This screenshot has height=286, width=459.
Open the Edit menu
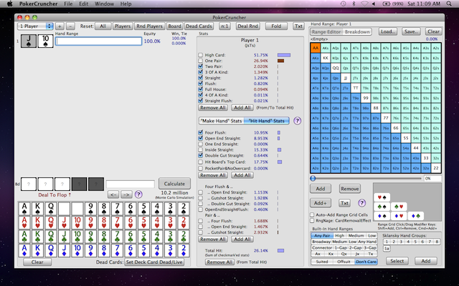point(83,4)
